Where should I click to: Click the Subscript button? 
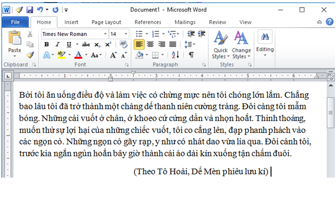click(97, 45)
